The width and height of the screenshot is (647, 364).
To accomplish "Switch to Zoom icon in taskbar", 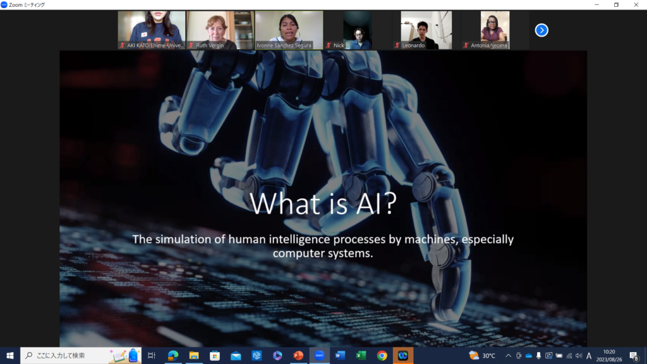I will [x=319, y=355].
